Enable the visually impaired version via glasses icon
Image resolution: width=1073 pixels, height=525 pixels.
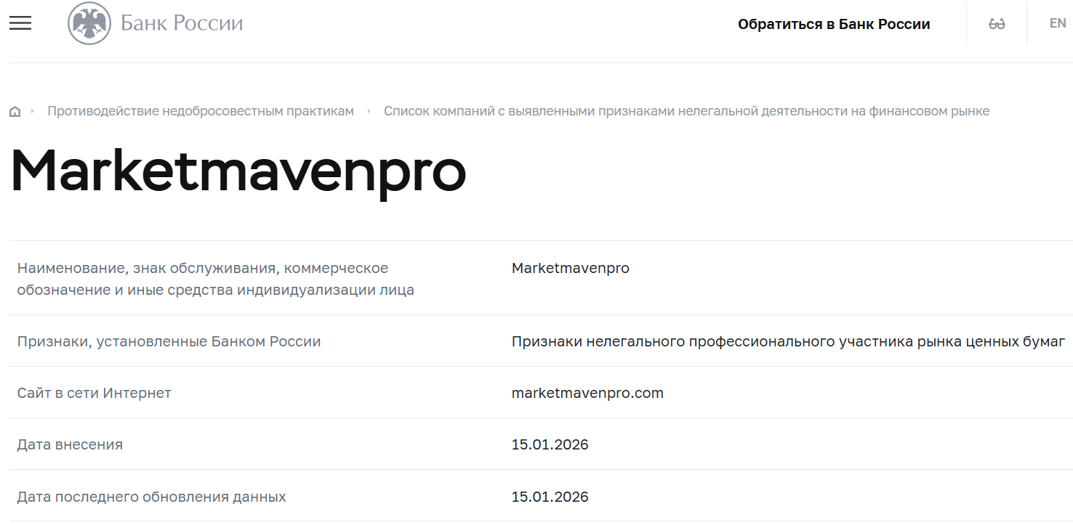(x=995, y=23)
